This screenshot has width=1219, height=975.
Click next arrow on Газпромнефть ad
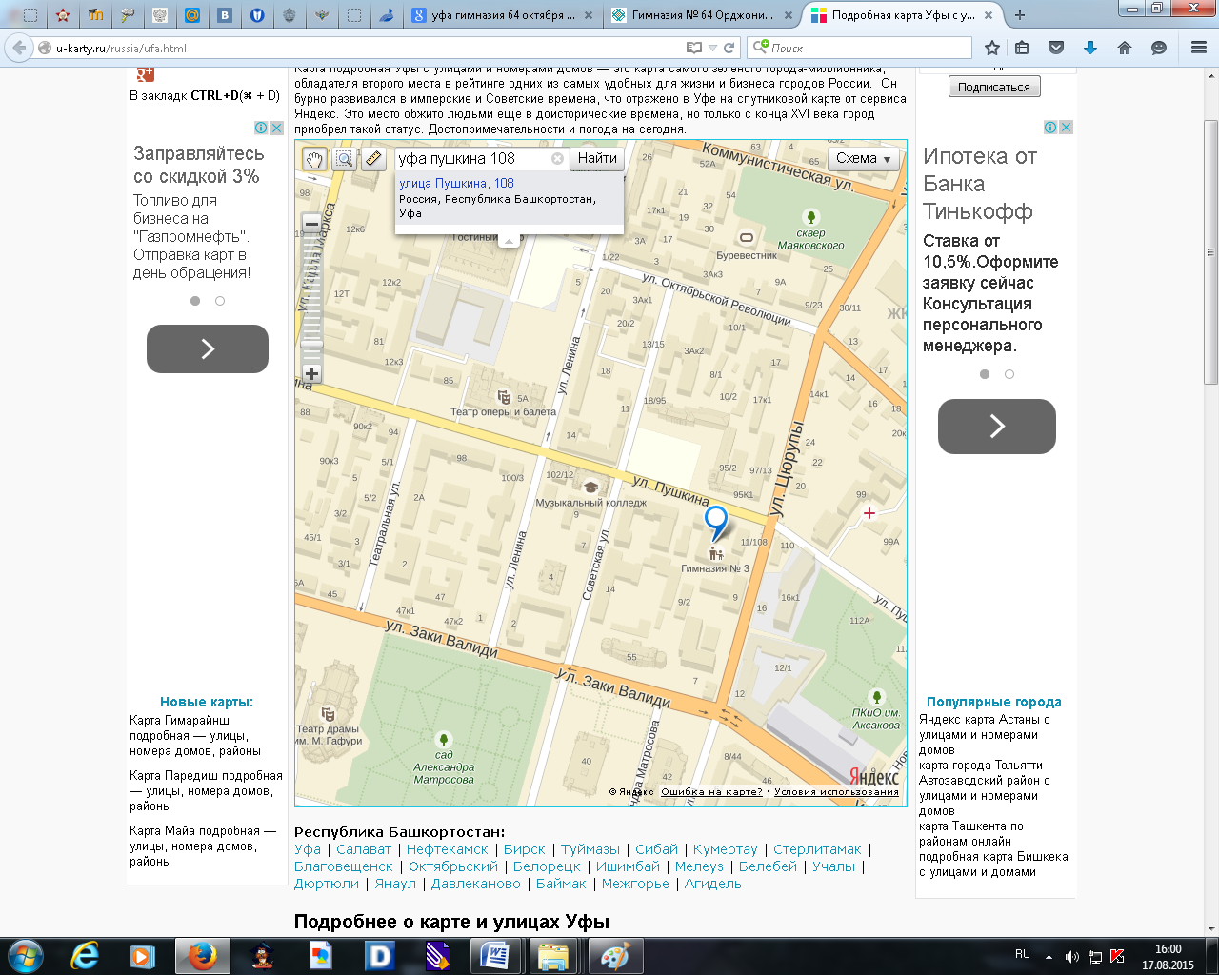[208, 348]
